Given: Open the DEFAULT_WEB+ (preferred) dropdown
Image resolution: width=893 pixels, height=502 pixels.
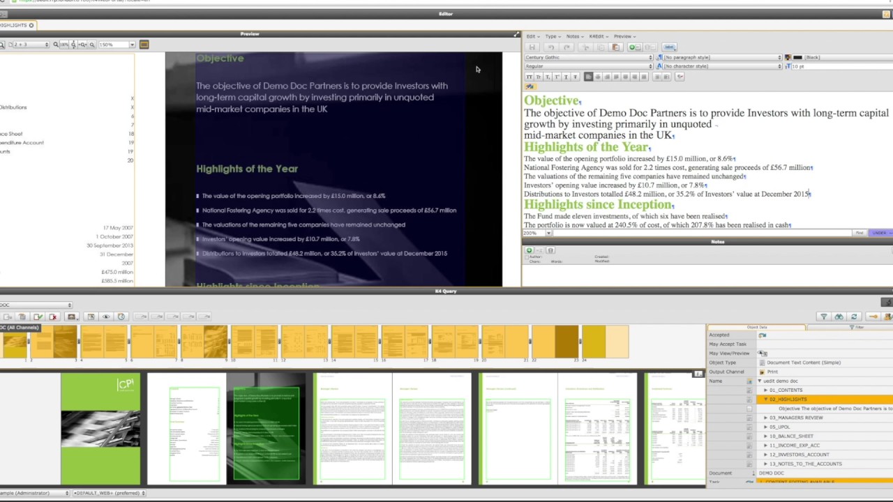Looking at the screenshot, I should 109,493.
